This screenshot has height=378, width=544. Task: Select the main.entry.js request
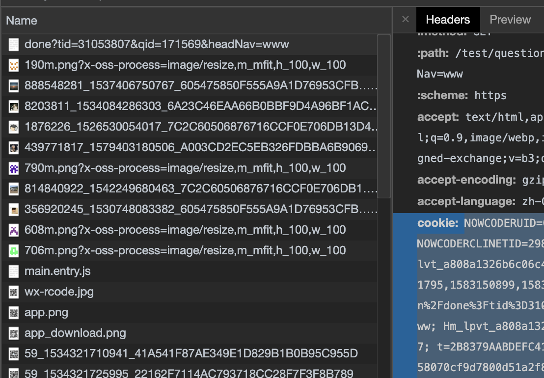(190, 271)
